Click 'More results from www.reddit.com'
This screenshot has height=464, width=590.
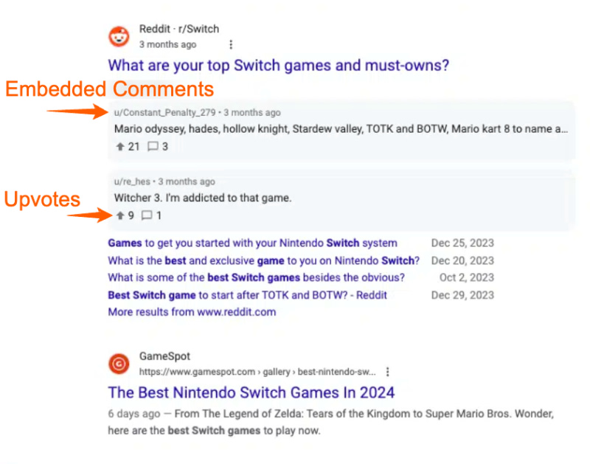[192, 311]
